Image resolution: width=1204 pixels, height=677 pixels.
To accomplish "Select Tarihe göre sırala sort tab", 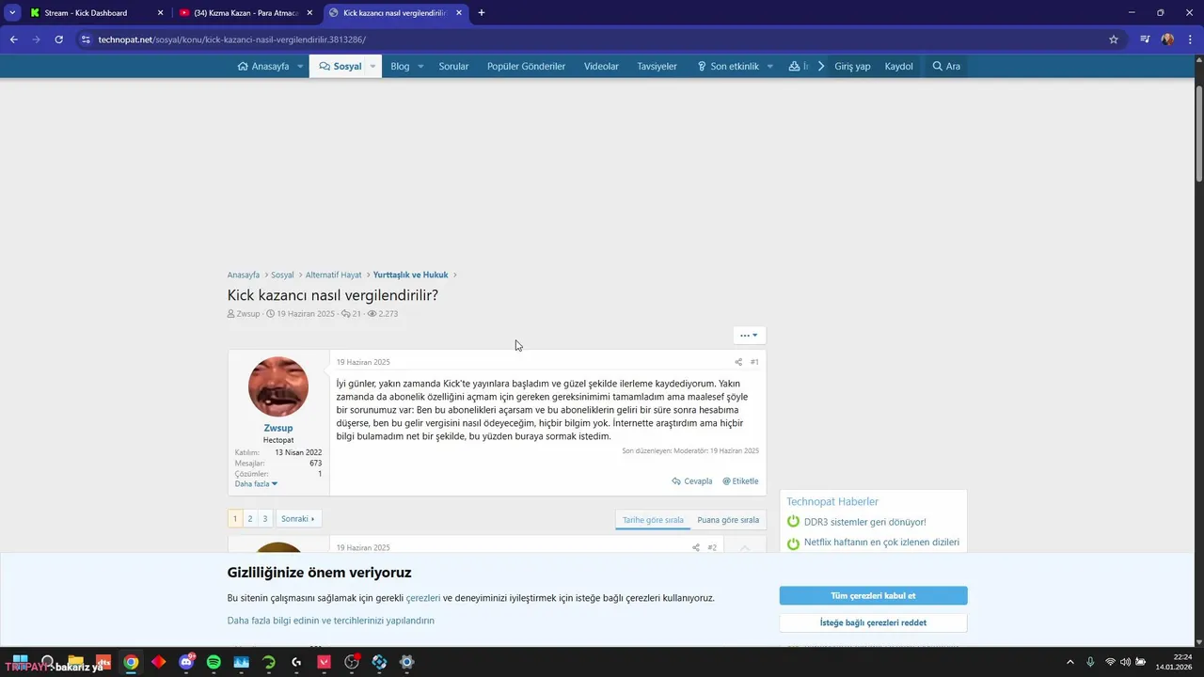I will 653,520.
